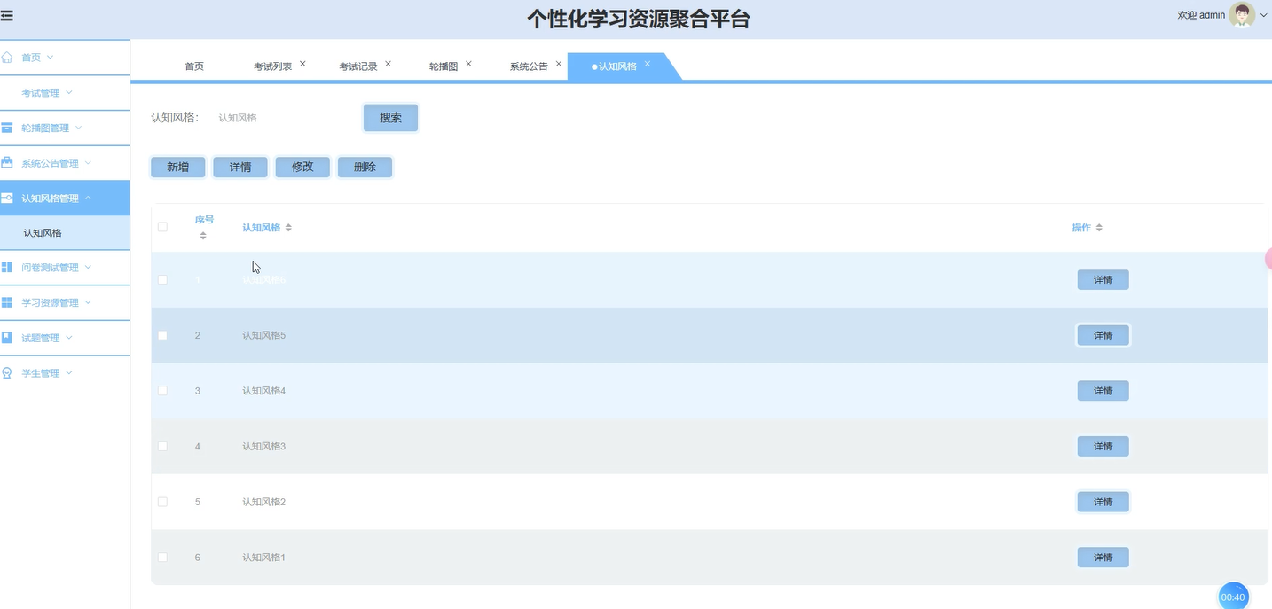
Task: Switch to the 考试列表 tab
Action: coord(273,66)
